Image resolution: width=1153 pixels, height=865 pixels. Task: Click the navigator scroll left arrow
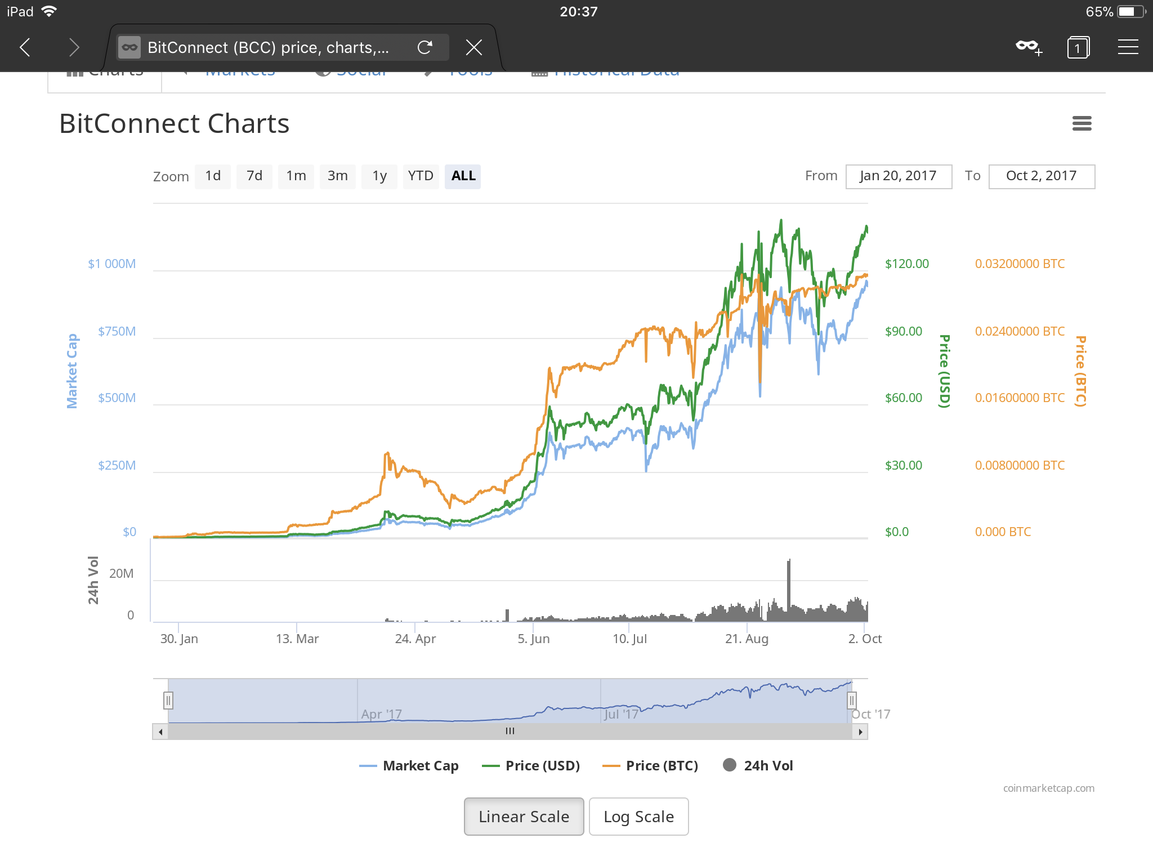[160, 732]
